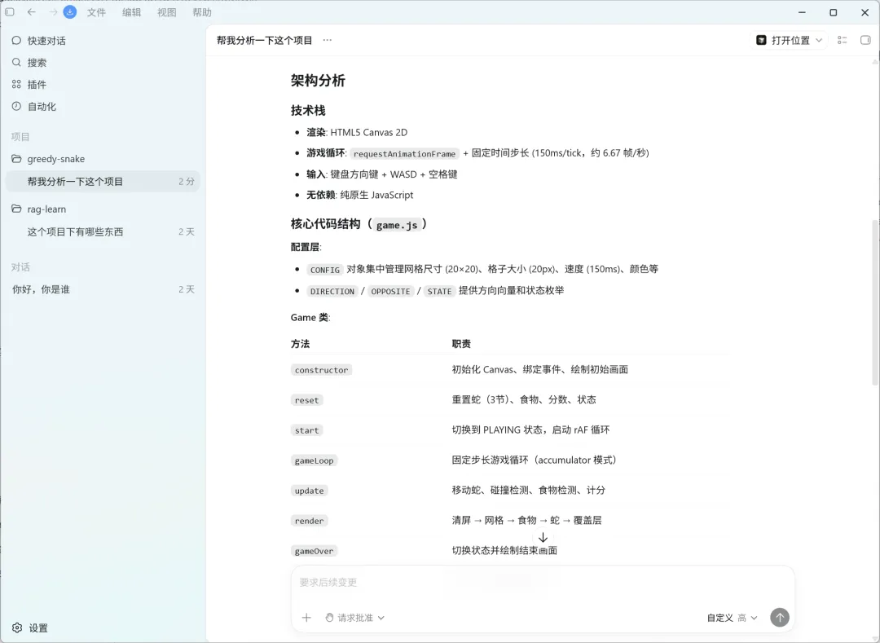The width and height of the screenshot is (880, 643).
Task: Send message with the up-arrow button
Action: coord(780,617)
